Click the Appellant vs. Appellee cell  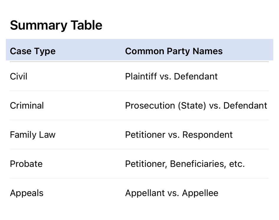172,193
